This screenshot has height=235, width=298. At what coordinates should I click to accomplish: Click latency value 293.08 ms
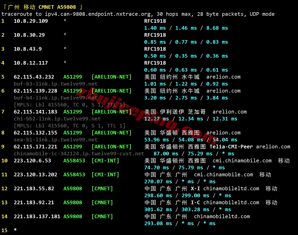click(158, 223)
